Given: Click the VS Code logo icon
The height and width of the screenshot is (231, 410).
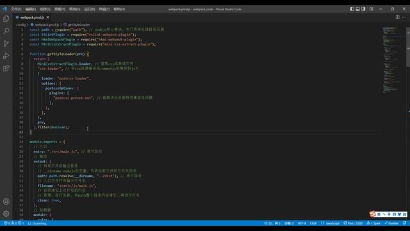Looking at the screenshot, I should point(4,9).
